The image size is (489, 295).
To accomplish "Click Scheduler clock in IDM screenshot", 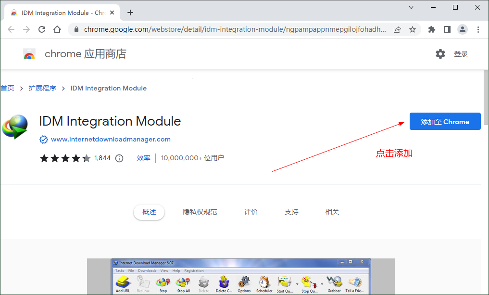I will point(264,284).
